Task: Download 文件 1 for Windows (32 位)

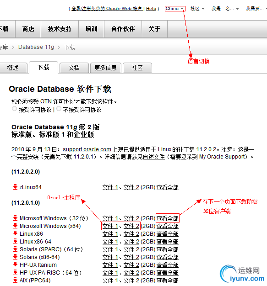Action: [110, 218]
